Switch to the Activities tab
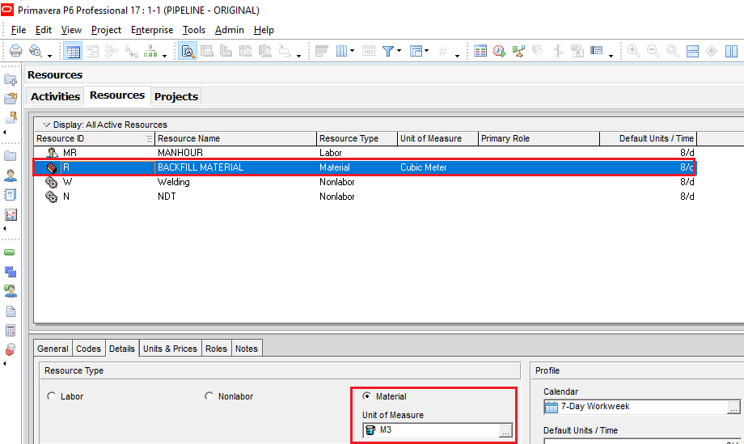This screenshot has height=444, width=744. click(55, 96)
